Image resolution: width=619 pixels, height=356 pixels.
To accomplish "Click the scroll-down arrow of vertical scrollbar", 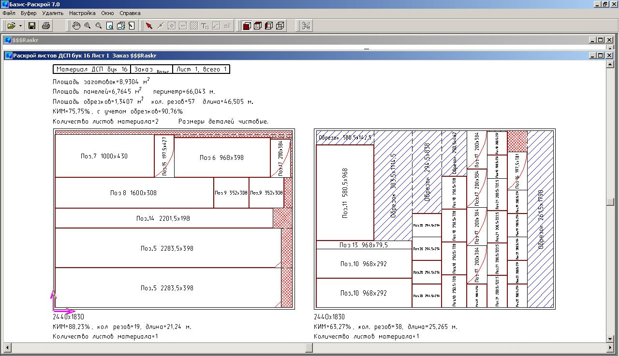I will 610,339.
